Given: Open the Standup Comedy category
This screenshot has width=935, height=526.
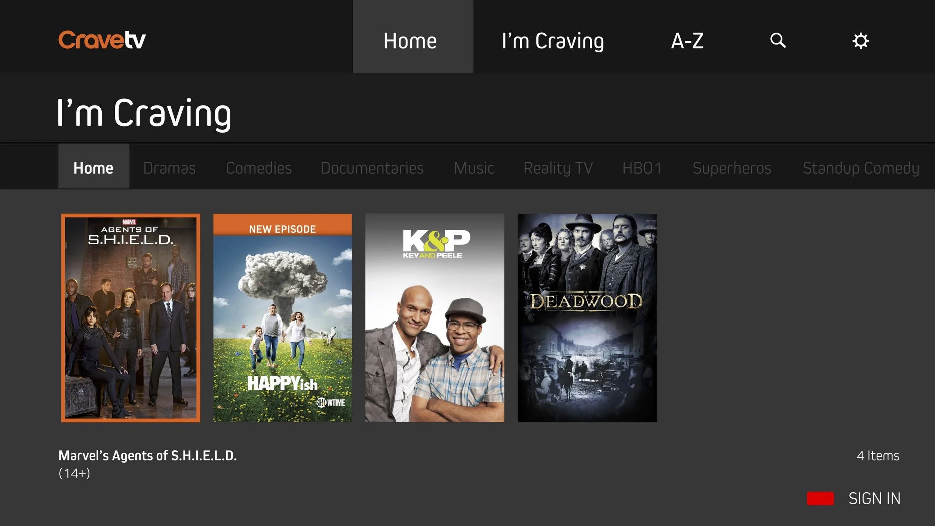Looking at the screenshot, I should (861, 168).
